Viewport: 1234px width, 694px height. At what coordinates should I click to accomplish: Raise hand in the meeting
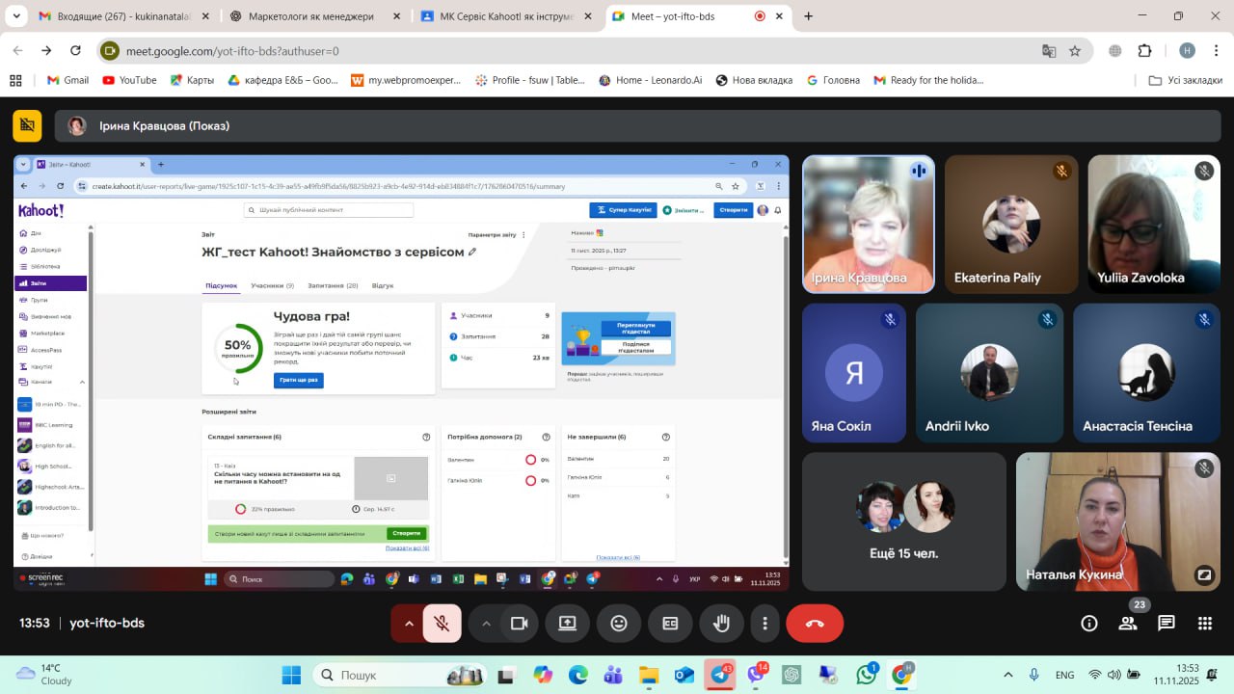click(721, 624)
